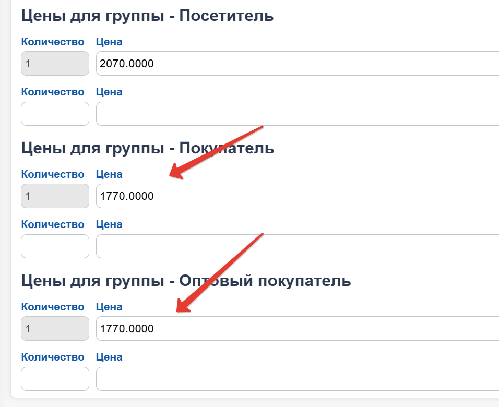The width and height of the screenshot is (499, 407).
Task: Click heading Цены для группы - Посетитель
Action: 147,16
